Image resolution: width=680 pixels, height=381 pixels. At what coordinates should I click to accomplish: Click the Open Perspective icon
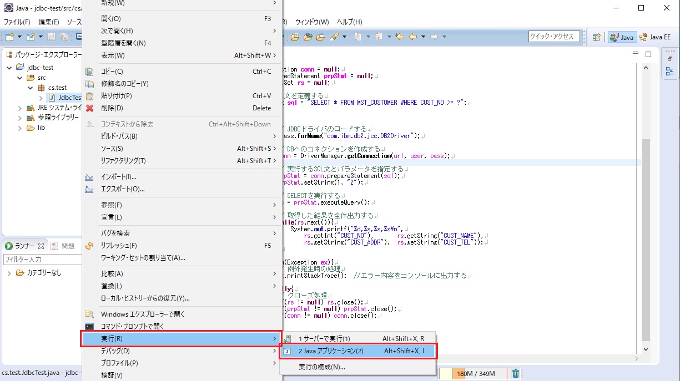click(x=596, y=37)
